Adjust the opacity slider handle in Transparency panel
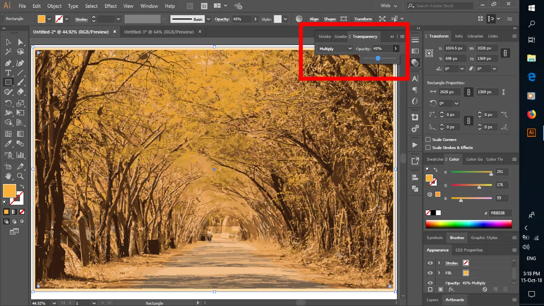Image resolution: width=544 pixels, height=306 pixels. pyautogui.click(x=378, y=58)
